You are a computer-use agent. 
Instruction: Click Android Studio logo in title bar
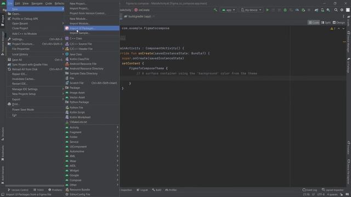click(x=3, y=3)
